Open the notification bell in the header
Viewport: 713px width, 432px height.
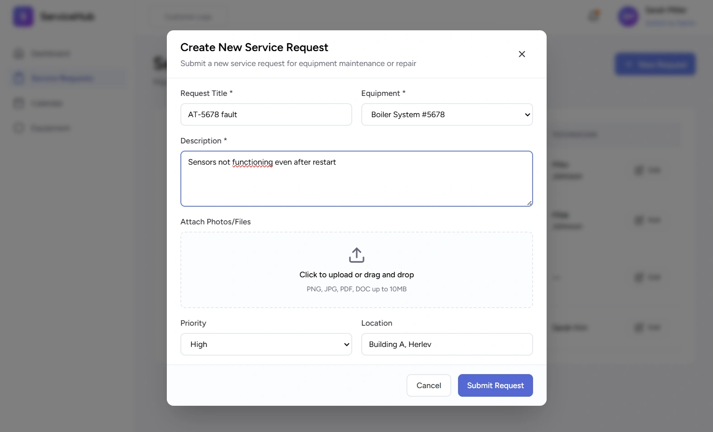pyautogui.click(x=594, y=16)
